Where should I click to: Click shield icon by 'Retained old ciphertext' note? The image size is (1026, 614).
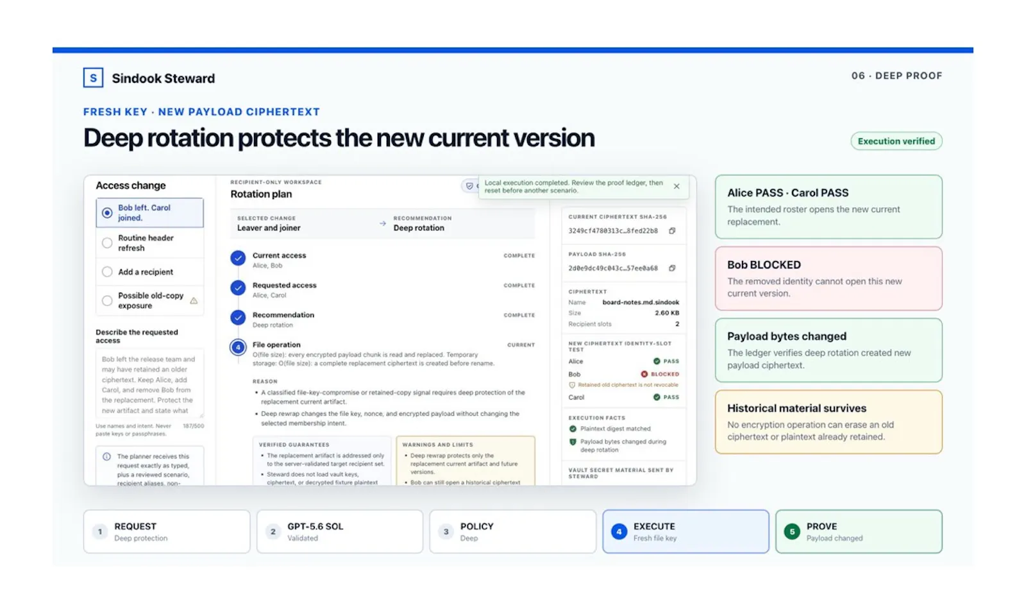pyautogui.click(x=573, y=385)
